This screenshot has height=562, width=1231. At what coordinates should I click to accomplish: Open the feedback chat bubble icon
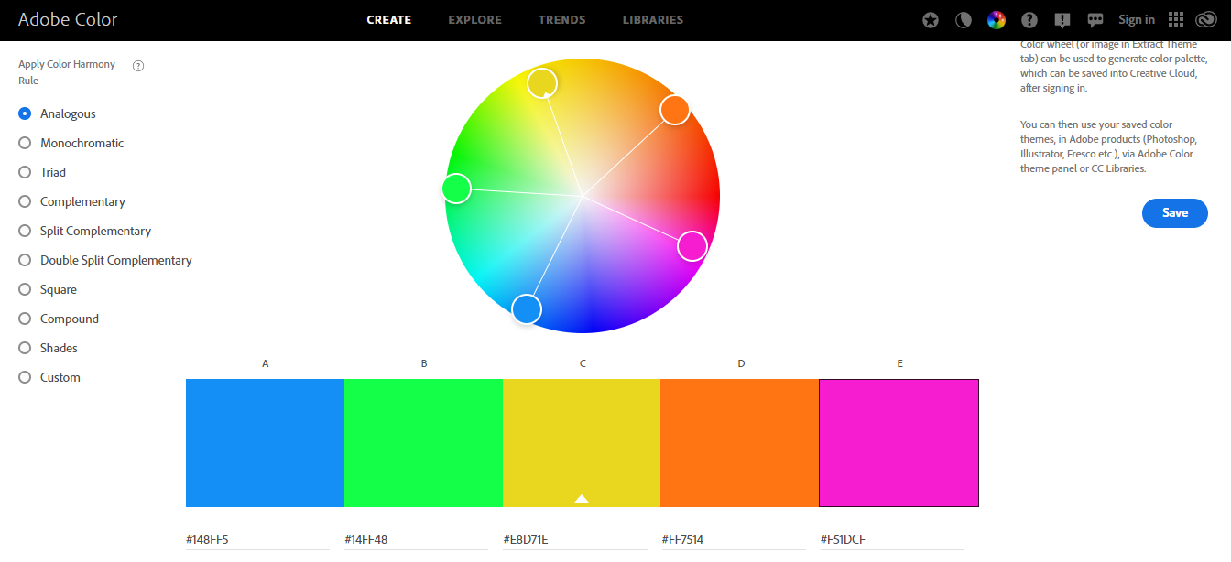coord(1095,19)
